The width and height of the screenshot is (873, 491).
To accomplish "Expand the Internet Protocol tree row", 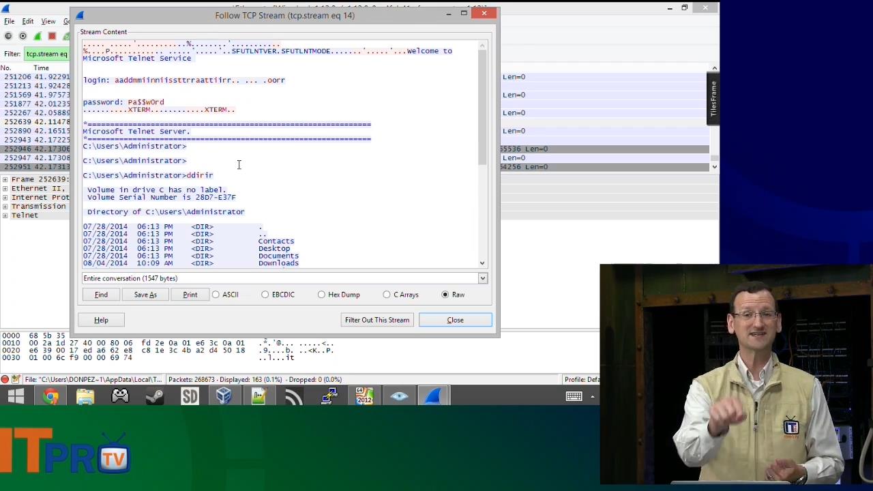I will point(5,197).
